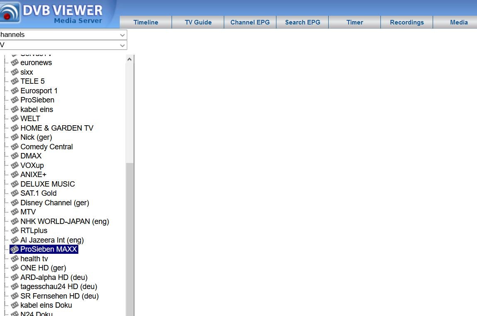477x316 pixels.
Task: Open the TV category dropdown
Action: [x=62, y=45]
